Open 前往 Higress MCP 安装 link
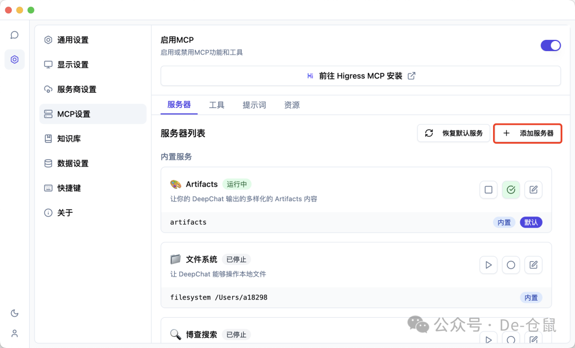Viewport: 575px width, 348px height. (x=360, y=76)
